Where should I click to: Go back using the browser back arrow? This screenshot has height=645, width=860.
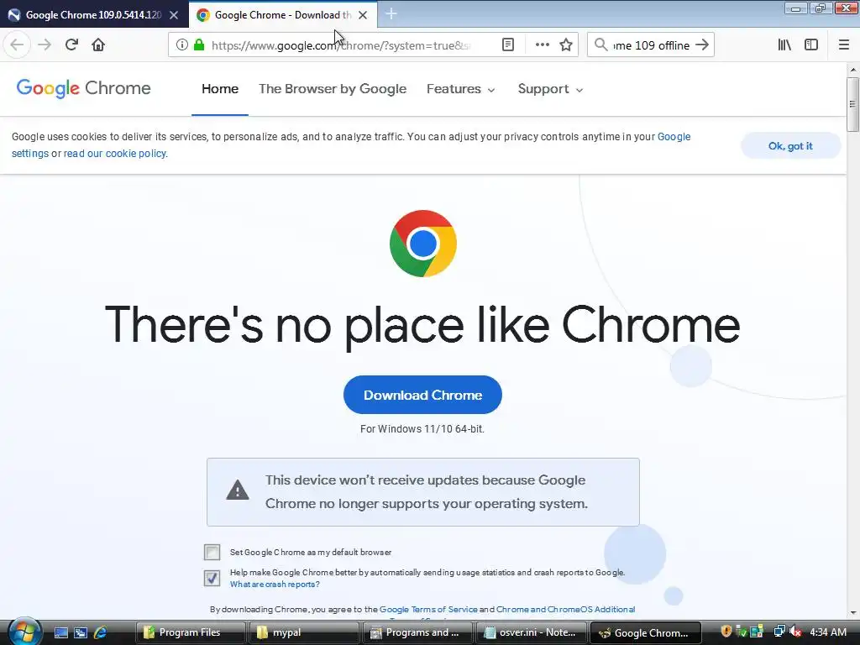pos(17,45)
